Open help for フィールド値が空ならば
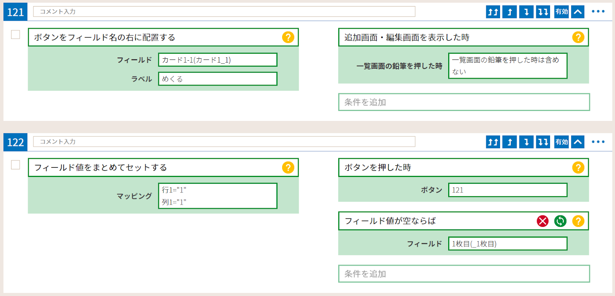This screenshot has width=615, height=296. [578, 221]
